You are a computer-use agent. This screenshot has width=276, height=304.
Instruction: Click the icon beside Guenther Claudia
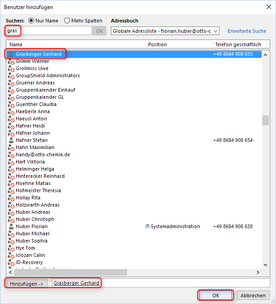11,105
